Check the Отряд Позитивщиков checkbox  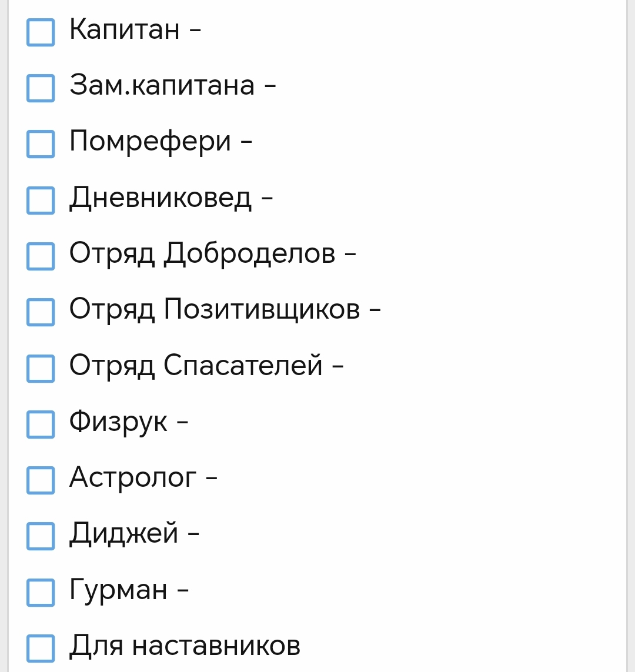[41, 312]
